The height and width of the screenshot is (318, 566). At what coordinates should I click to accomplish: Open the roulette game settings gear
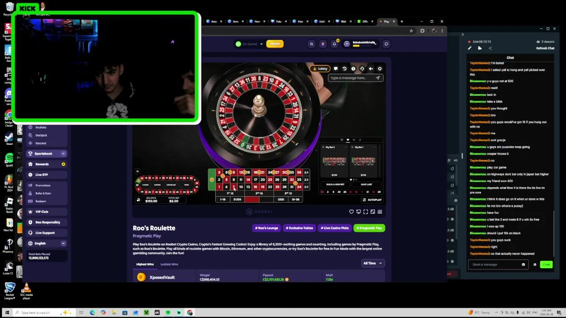(x=380, y=68)
